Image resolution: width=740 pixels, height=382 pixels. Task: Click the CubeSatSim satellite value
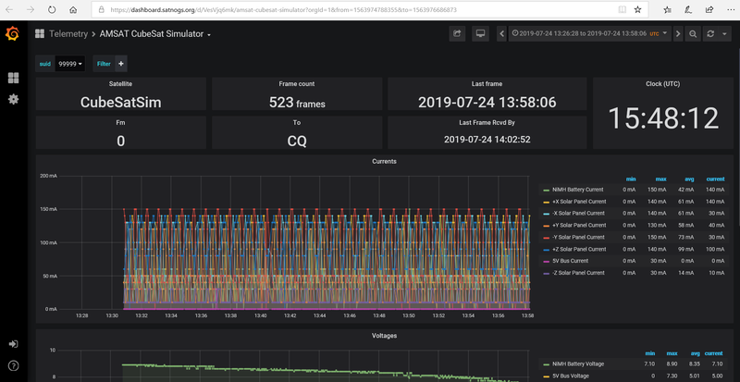coord(121,103)
